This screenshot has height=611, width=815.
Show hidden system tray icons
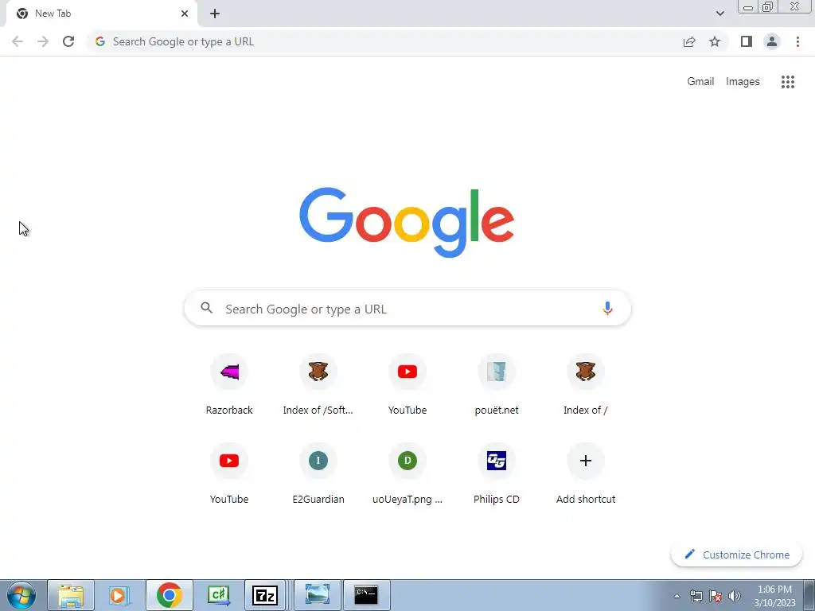pos(677,596)
